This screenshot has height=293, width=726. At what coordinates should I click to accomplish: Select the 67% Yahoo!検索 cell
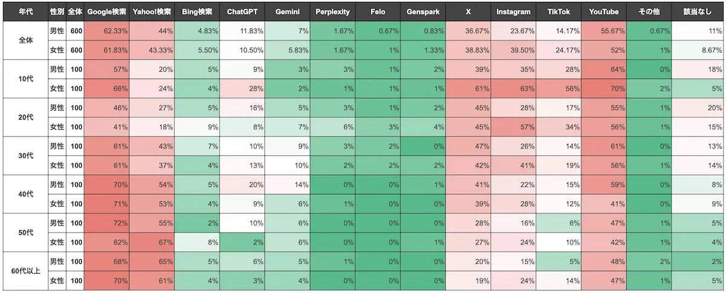152,242
